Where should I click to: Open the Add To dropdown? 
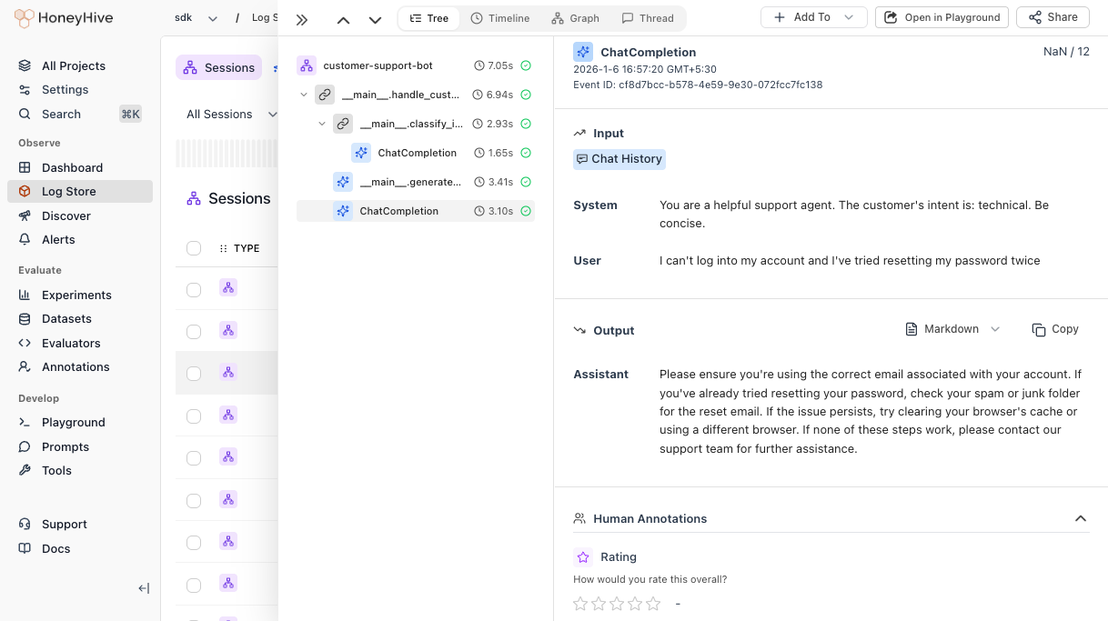(x=813, y=17)
